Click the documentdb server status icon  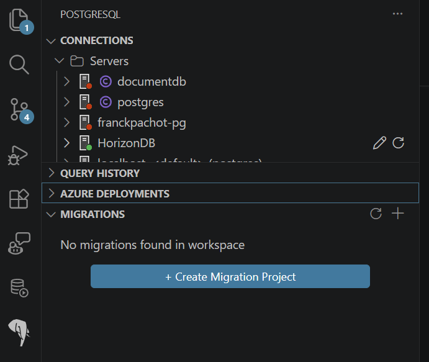pos(85,81)
